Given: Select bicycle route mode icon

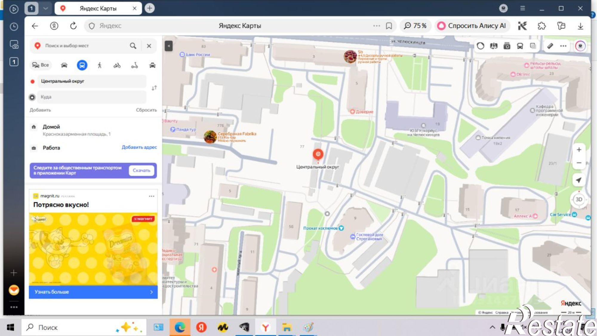Looking at the screenshot, I should (117, 65).
